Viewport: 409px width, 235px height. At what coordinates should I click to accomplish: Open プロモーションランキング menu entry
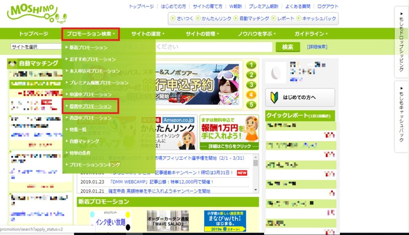[x=94, y=165]
